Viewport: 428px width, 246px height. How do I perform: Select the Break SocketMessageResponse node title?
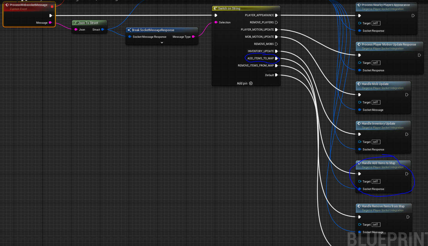pos(153,30)
